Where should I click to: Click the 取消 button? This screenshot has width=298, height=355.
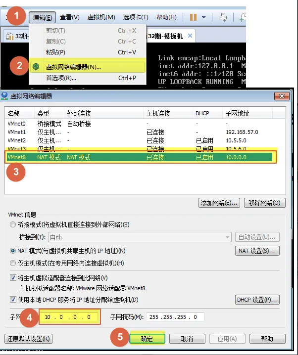[x=187, y=339]
